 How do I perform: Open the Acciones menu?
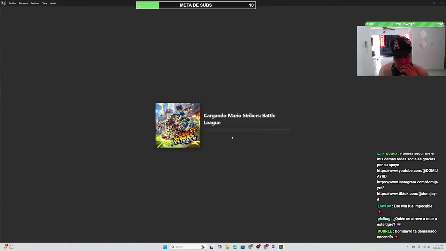pyautogui.click(x=35, y=3)
